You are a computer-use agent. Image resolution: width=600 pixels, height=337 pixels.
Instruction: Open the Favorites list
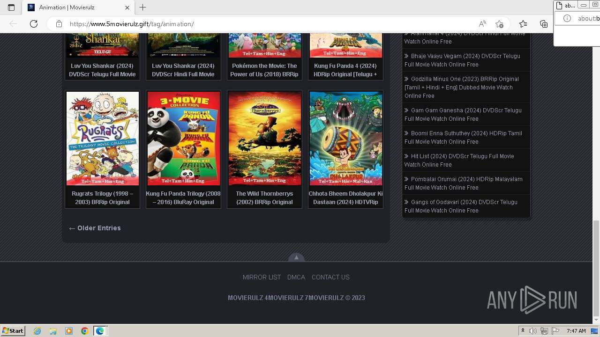523,24
